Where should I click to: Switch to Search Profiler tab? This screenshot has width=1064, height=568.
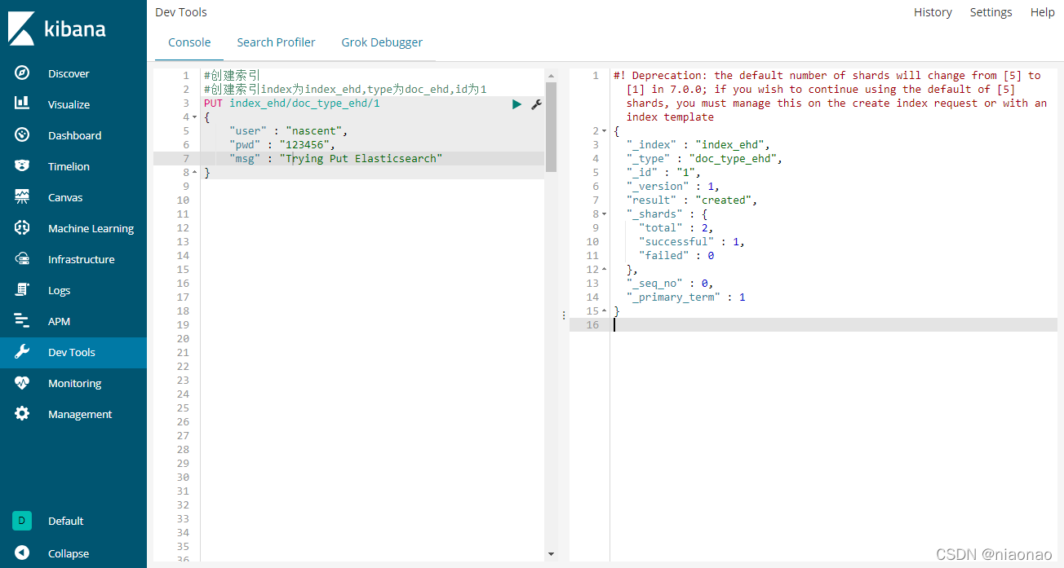276,42
